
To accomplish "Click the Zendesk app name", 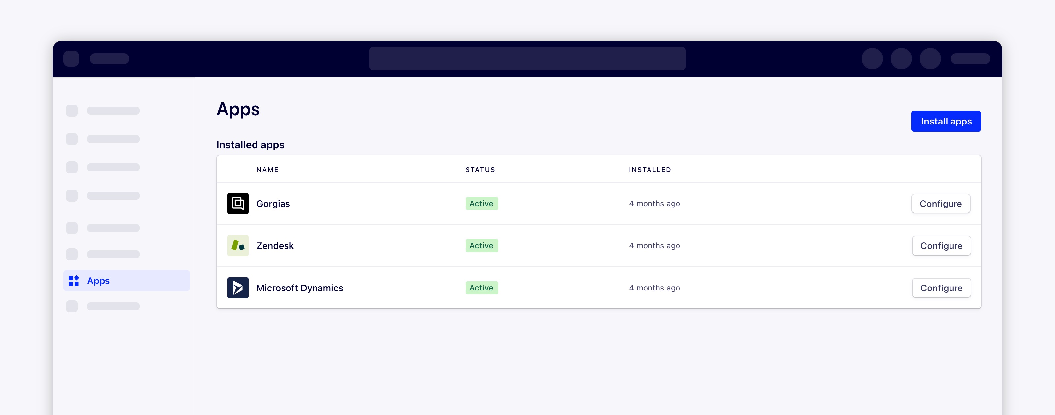I will point(275,246).
